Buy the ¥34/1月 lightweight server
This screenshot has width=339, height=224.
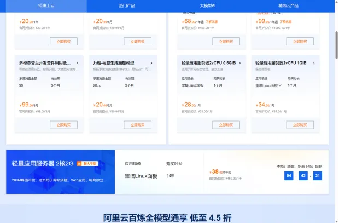pos(300,125)
